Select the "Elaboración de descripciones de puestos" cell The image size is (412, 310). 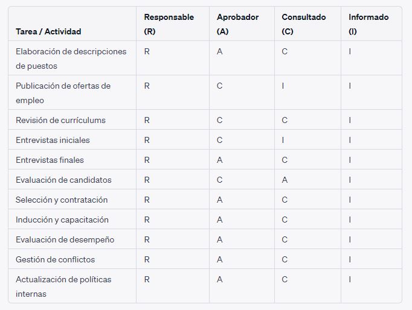71,59
